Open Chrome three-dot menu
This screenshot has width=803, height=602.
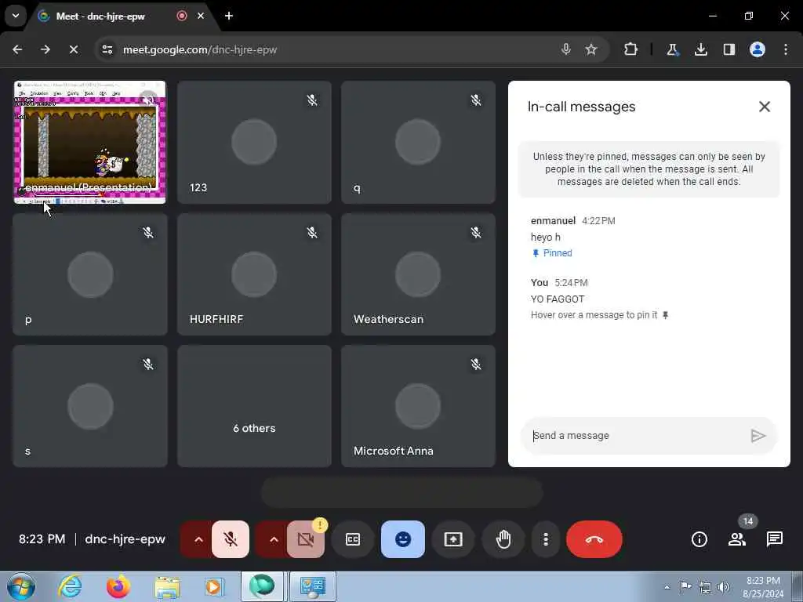pos(786,49)
